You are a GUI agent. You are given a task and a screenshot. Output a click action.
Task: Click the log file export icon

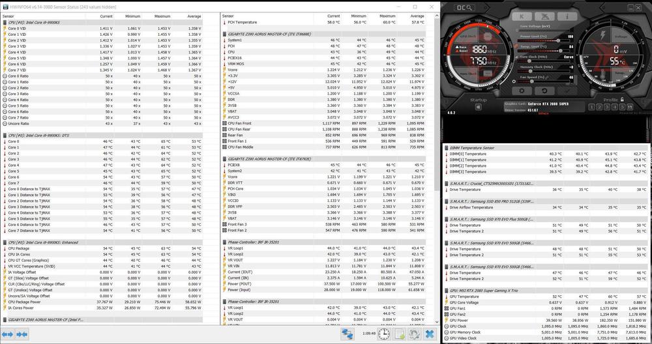pos(399,334)
